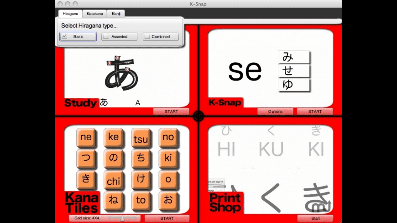Select the 'no' kana tile
The height and width of the screenshot is (223, 397).
coord(168,137)
